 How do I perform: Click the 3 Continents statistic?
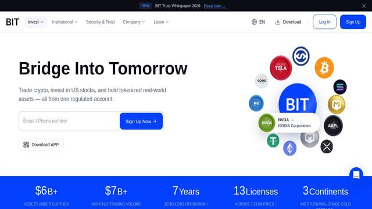click(325, 191)
